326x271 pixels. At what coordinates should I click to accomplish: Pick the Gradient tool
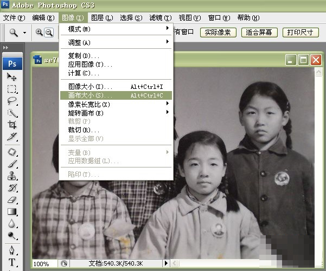(12, 211)
